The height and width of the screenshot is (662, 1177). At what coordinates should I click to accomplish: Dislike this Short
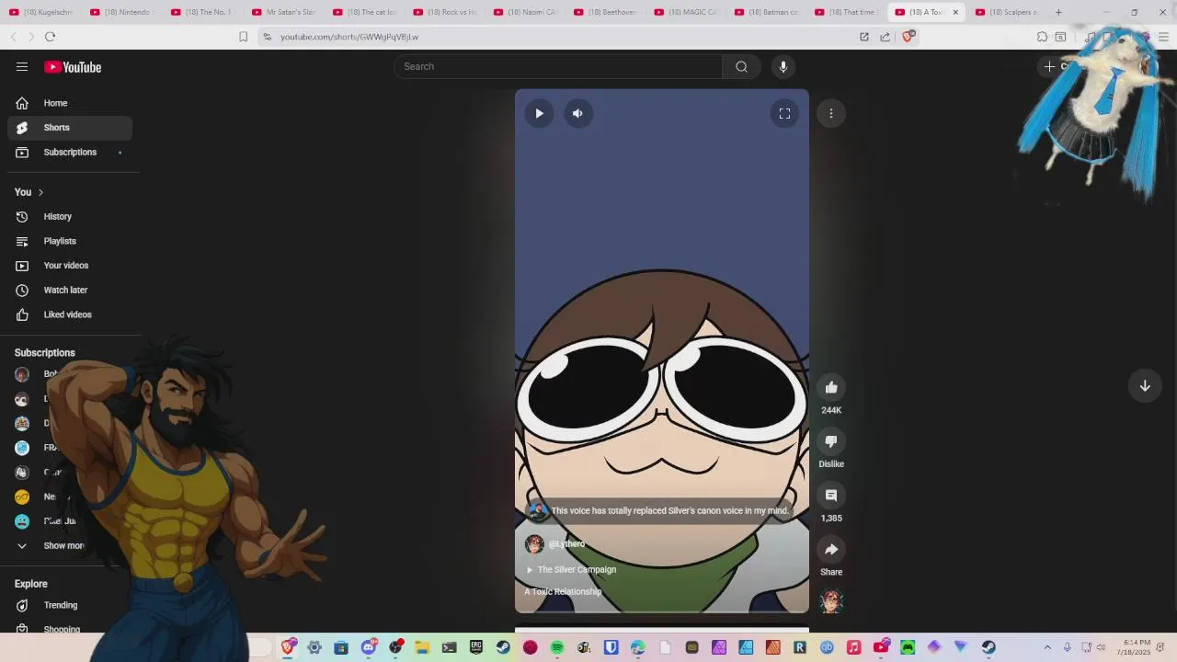[831, 441]
